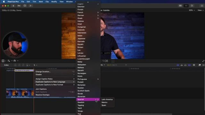The height and width of the screenshot is (115, 205).
Task: Expand the enhancements wand dropdown arrow
Action: click(x=12, y=61)
